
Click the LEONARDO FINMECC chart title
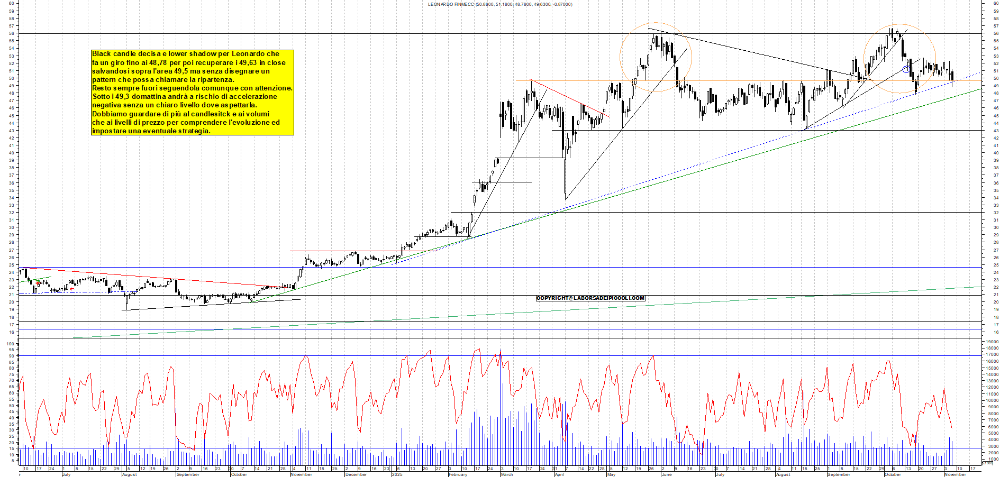tap(499, 4)
